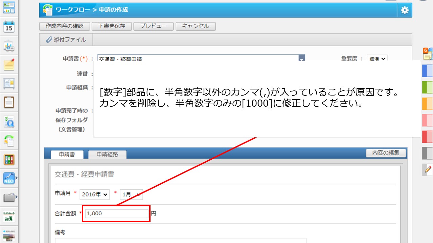Image resolution: width=433 pixels, height=243 pixels.
Task: Select the orange color label swatch
Action: click(428, 104)
